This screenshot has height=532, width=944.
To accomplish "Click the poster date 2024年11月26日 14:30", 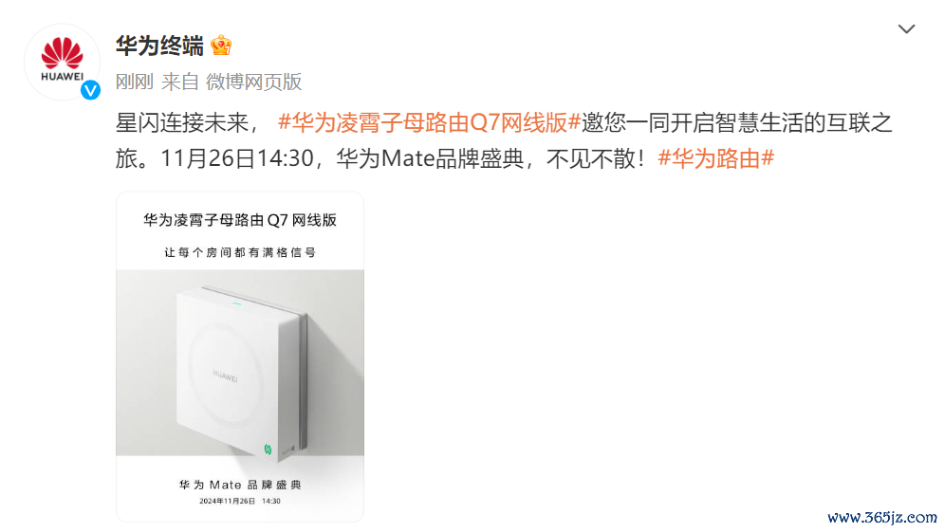I will coord(240,501).
